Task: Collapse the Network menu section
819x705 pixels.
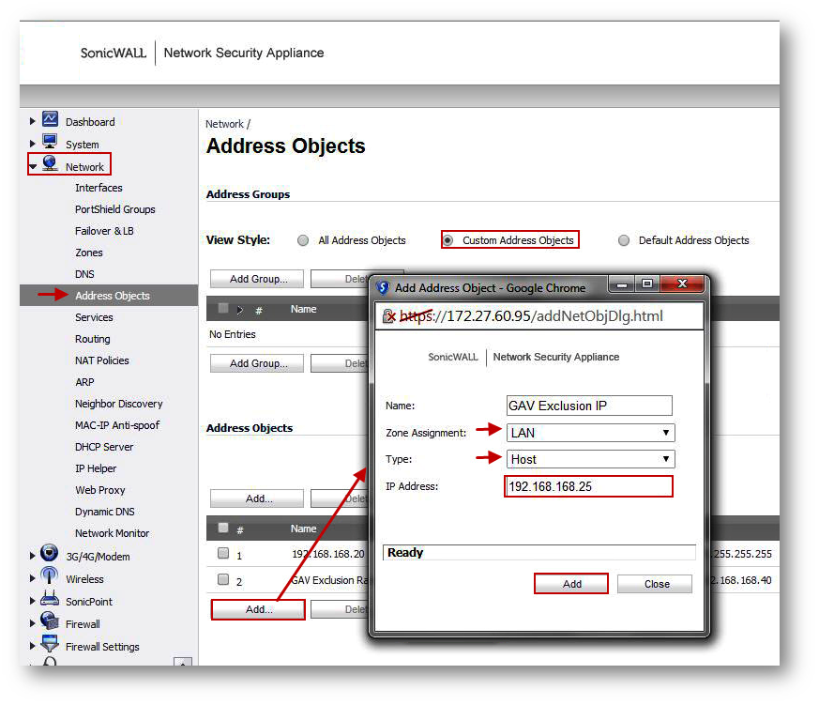Action: point(33,167)
